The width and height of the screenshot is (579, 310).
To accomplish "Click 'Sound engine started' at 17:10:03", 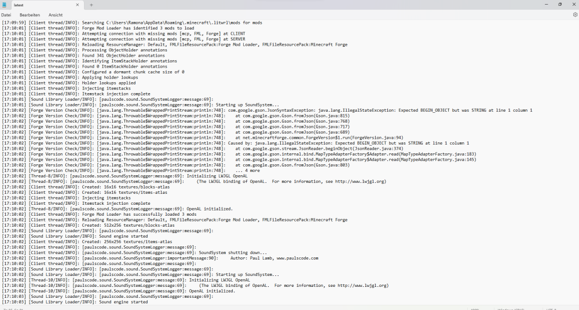I will coord(75,302).
